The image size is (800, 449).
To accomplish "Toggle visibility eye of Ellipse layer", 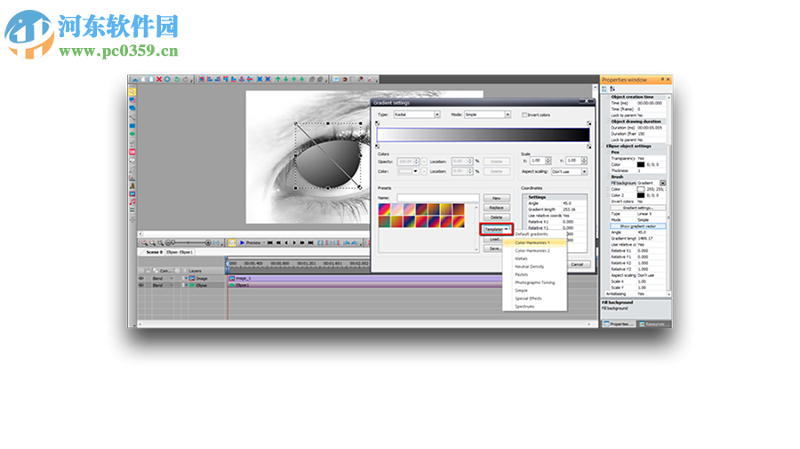I will pyautogui.click(x=141, y=286).
